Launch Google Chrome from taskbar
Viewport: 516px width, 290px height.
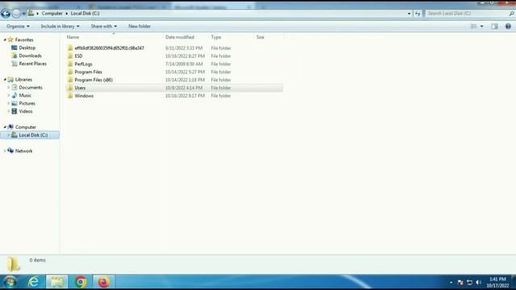click(x=81, y=282)
